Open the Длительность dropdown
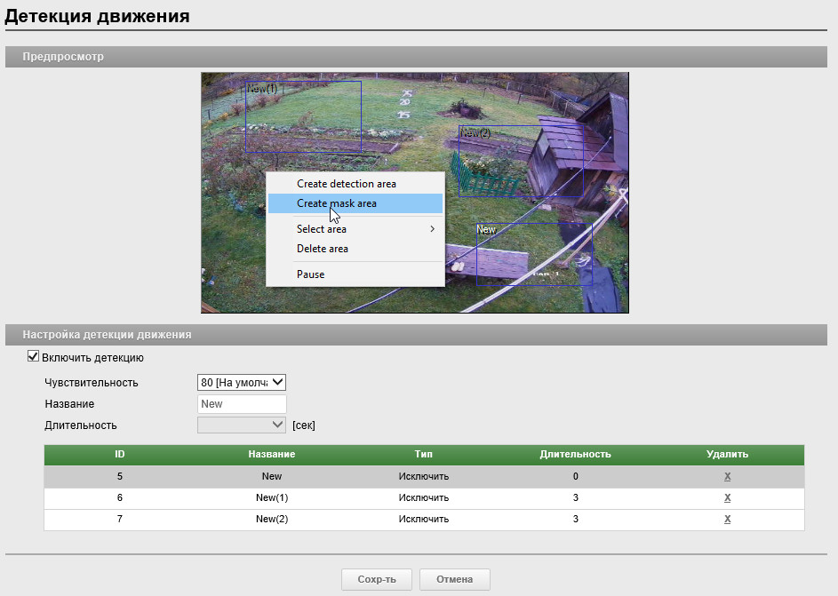 point(242,425)
